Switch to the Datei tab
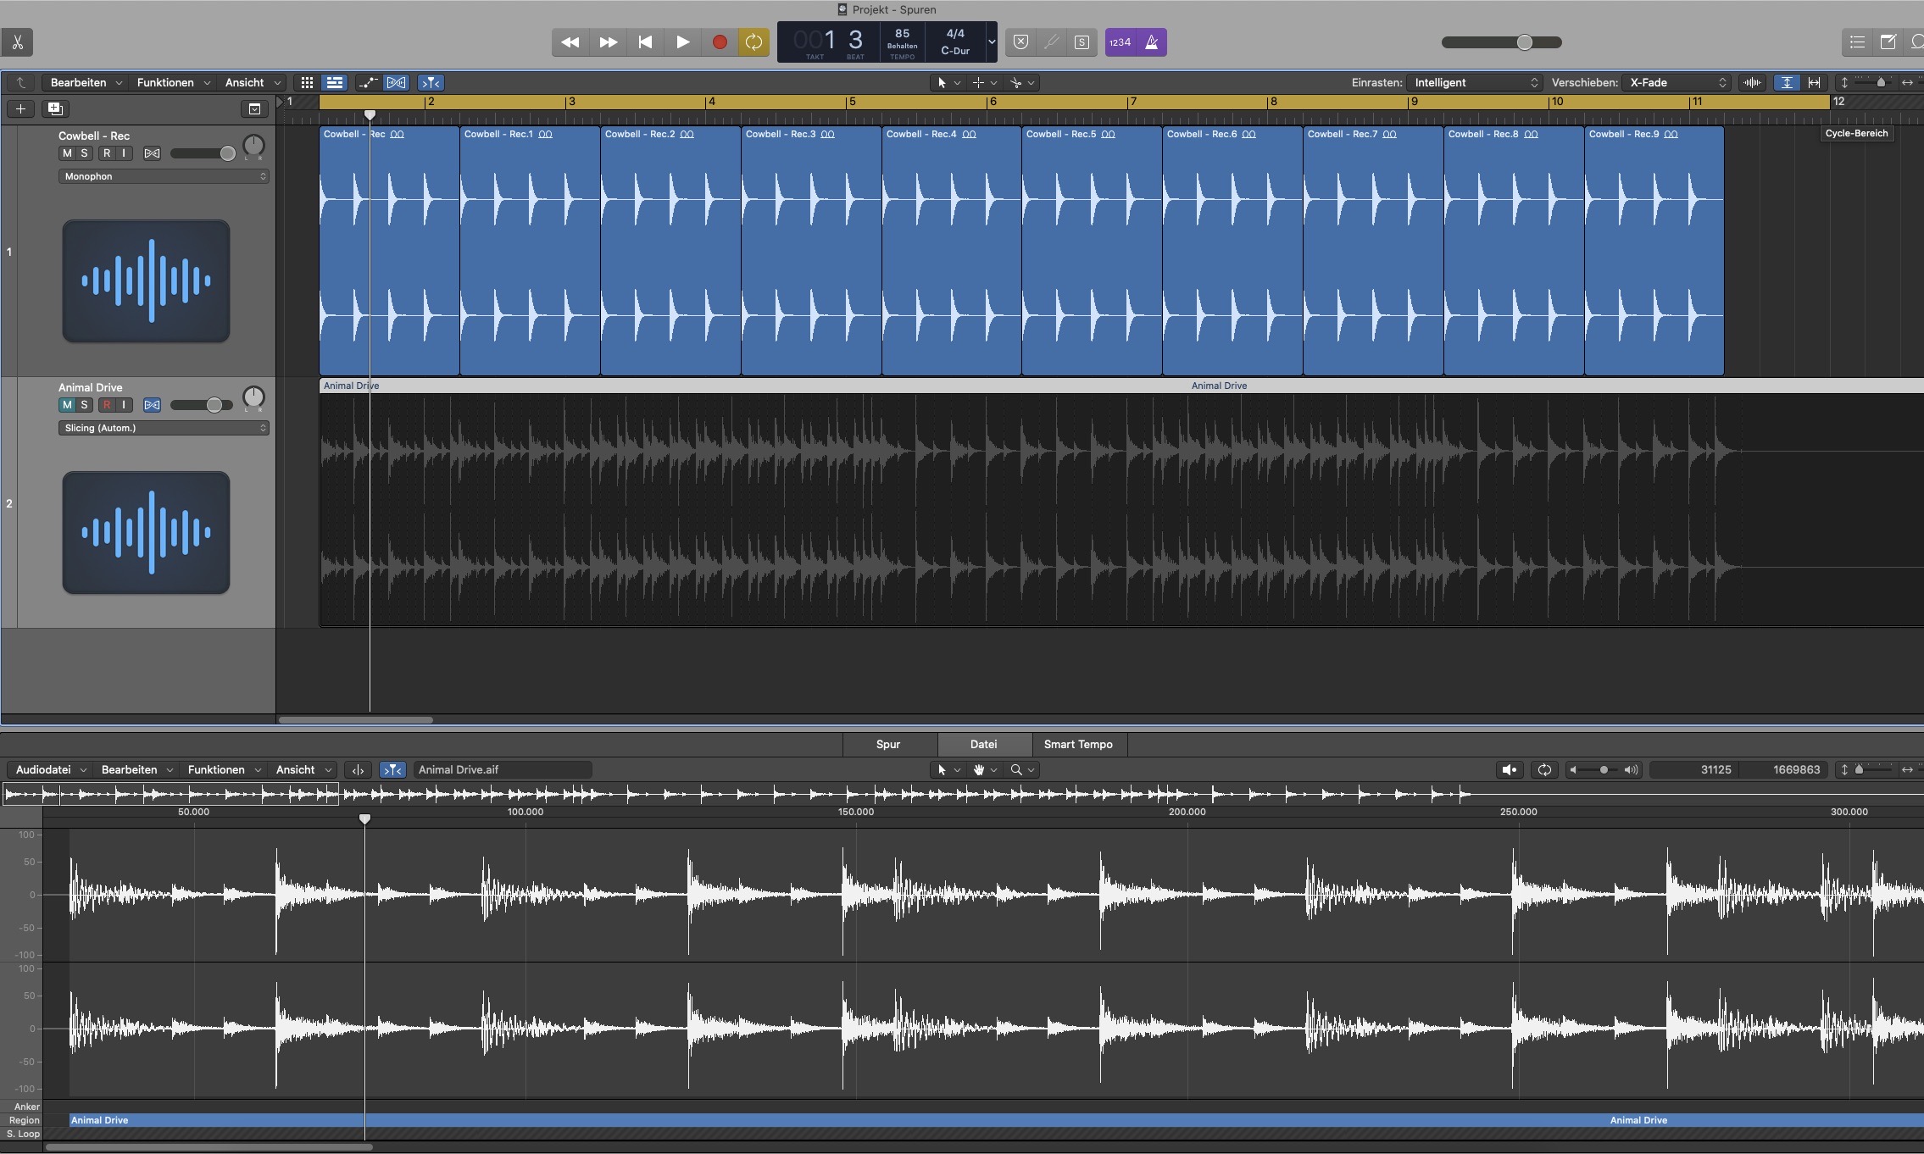The height and width of the screenshot is (1154, 1924). pyautogui.click(x=983, y=744)
